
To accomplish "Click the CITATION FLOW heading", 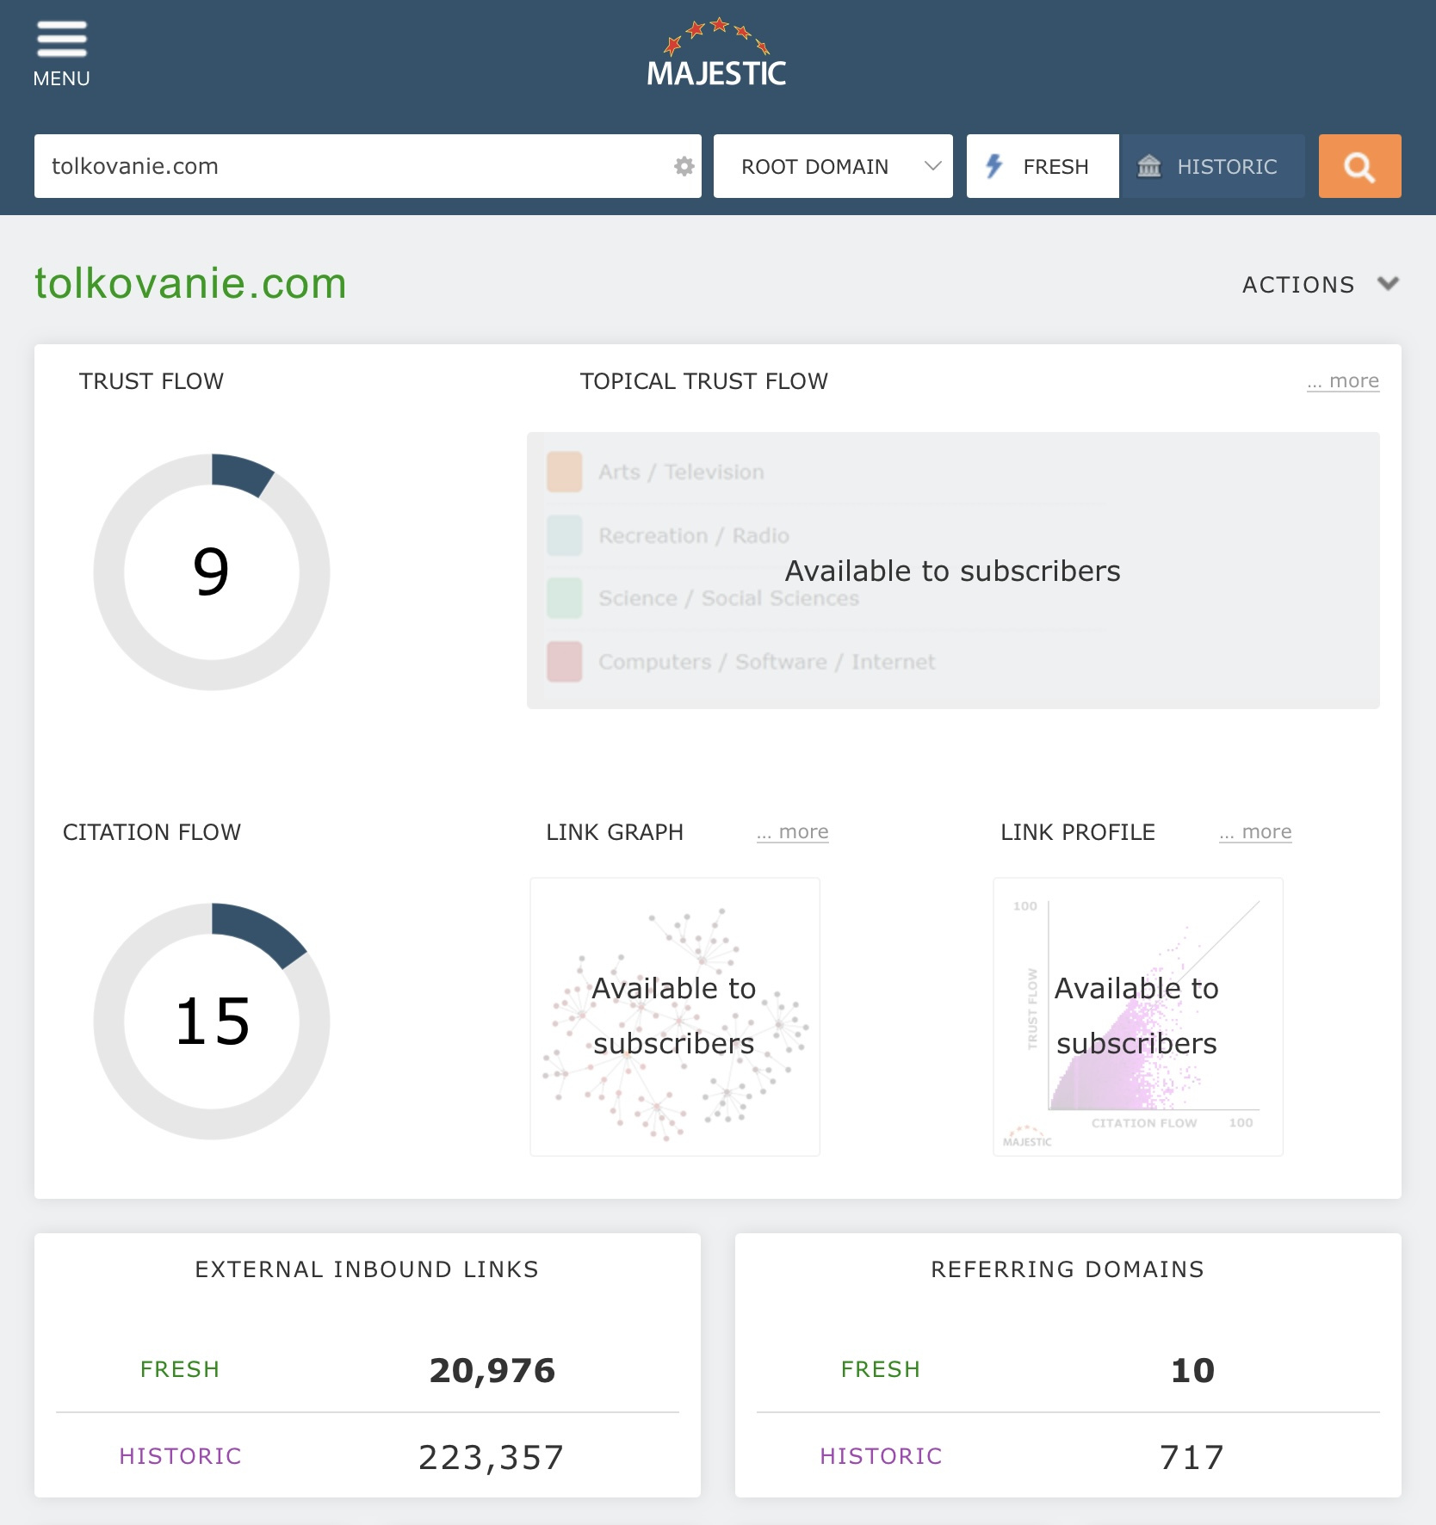I will coord(152,832).
